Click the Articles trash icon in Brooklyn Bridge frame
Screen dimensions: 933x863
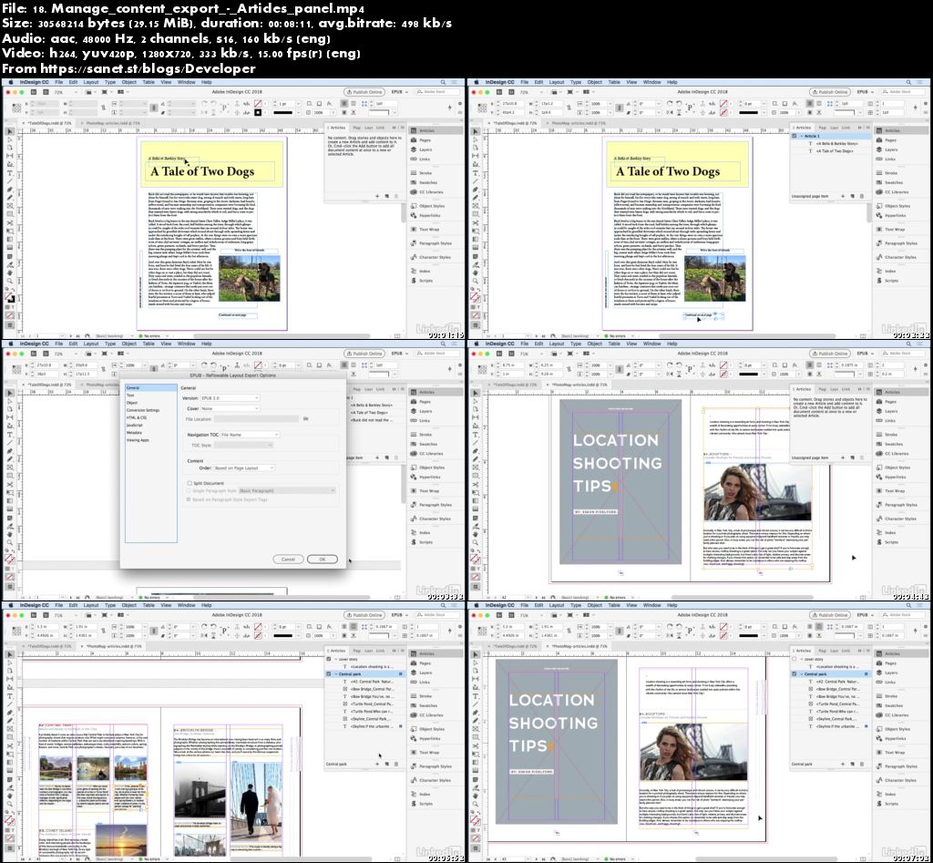(396, 764)
